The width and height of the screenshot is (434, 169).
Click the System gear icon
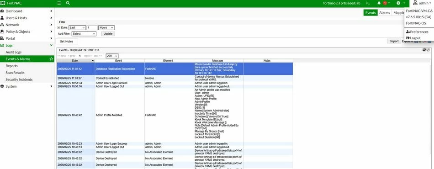click(x=2, y=86)
